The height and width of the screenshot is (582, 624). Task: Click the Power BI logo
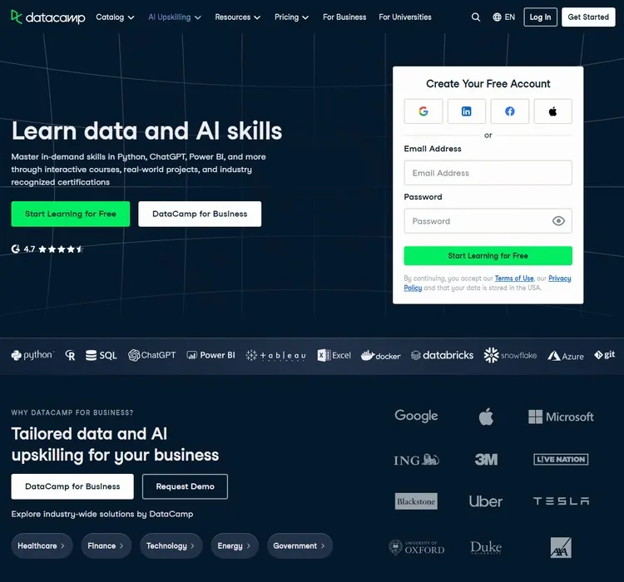tap(211, 355)
